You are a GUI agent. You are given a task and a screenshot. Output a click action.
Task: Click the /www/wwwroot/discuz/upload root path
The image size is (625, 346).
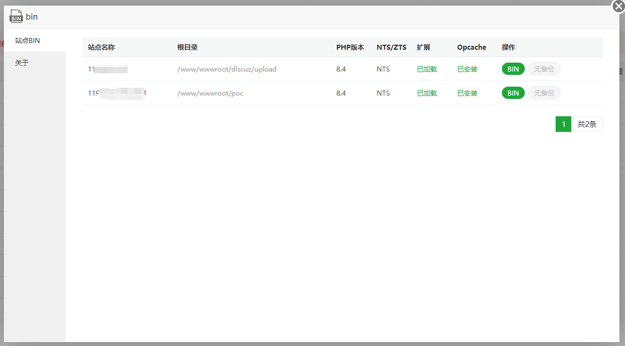pyautogui.click(x=227, y=69)
